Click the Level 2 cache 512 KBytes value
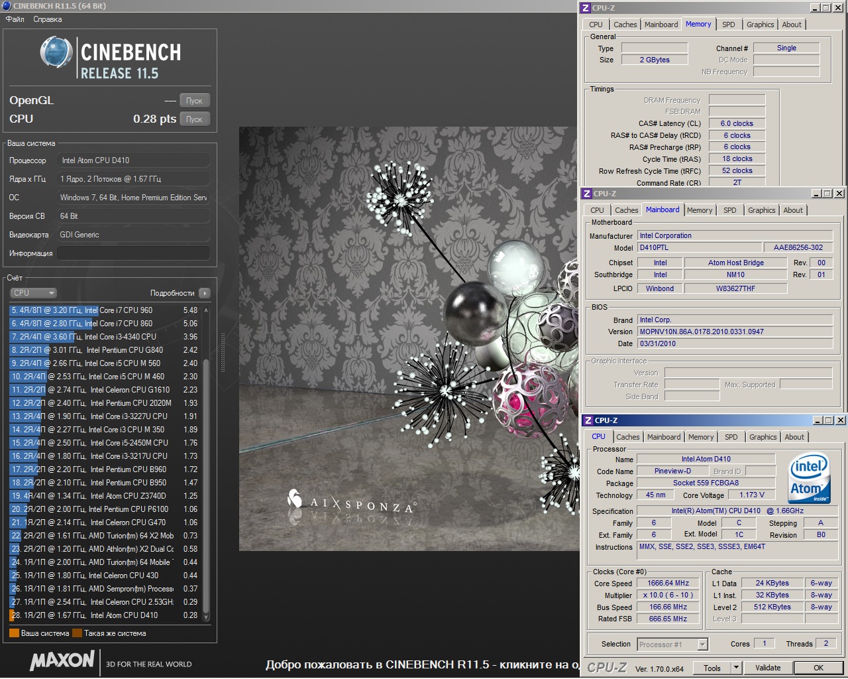The image size is (848, 679). 772,607
